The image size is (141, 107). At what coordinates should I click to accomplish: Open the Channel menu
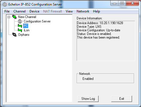tap(20, 11)
